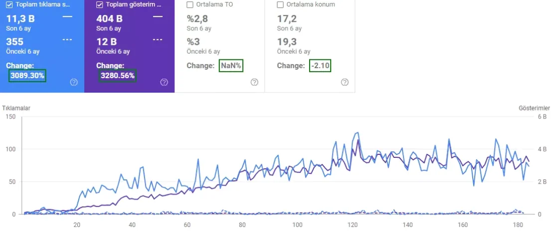Select the 3280.56% change value
Viewport: 553px width, 232px height.
118,76
